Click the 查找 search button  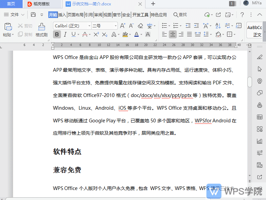[180, 15]
